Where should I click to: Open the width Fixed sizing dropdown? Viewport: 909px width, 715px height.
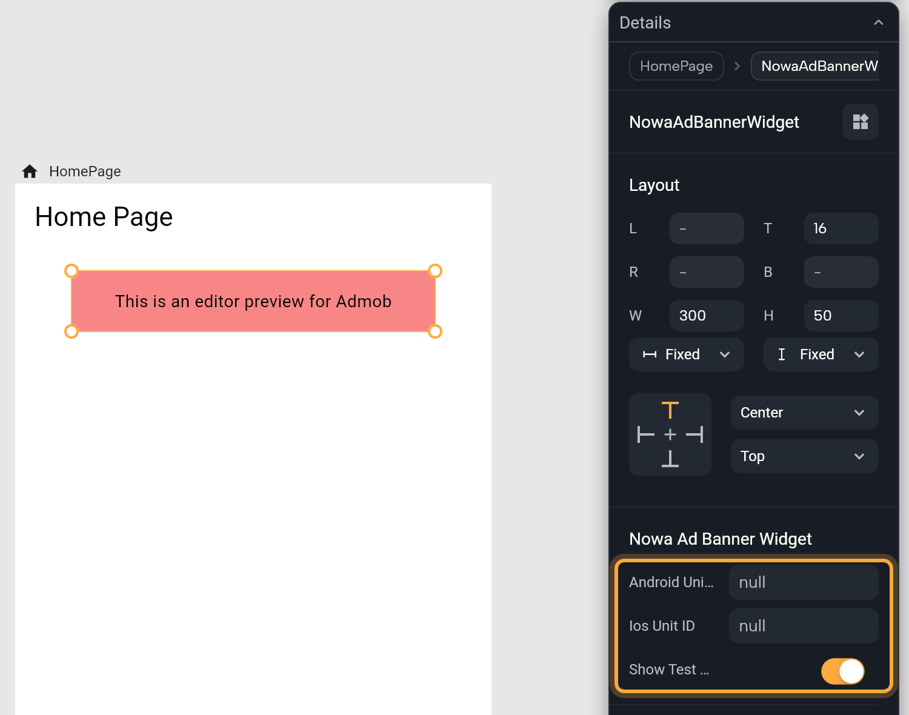pos(686,354)
